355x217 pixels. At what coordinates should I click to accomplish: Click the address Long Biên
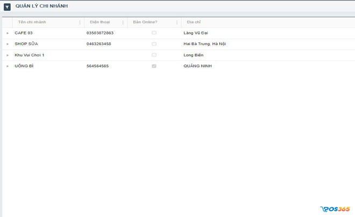point(193,55)
